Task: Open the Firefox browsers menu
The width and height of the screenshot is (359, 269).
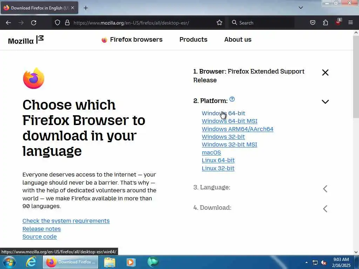Action: (132, 40)
